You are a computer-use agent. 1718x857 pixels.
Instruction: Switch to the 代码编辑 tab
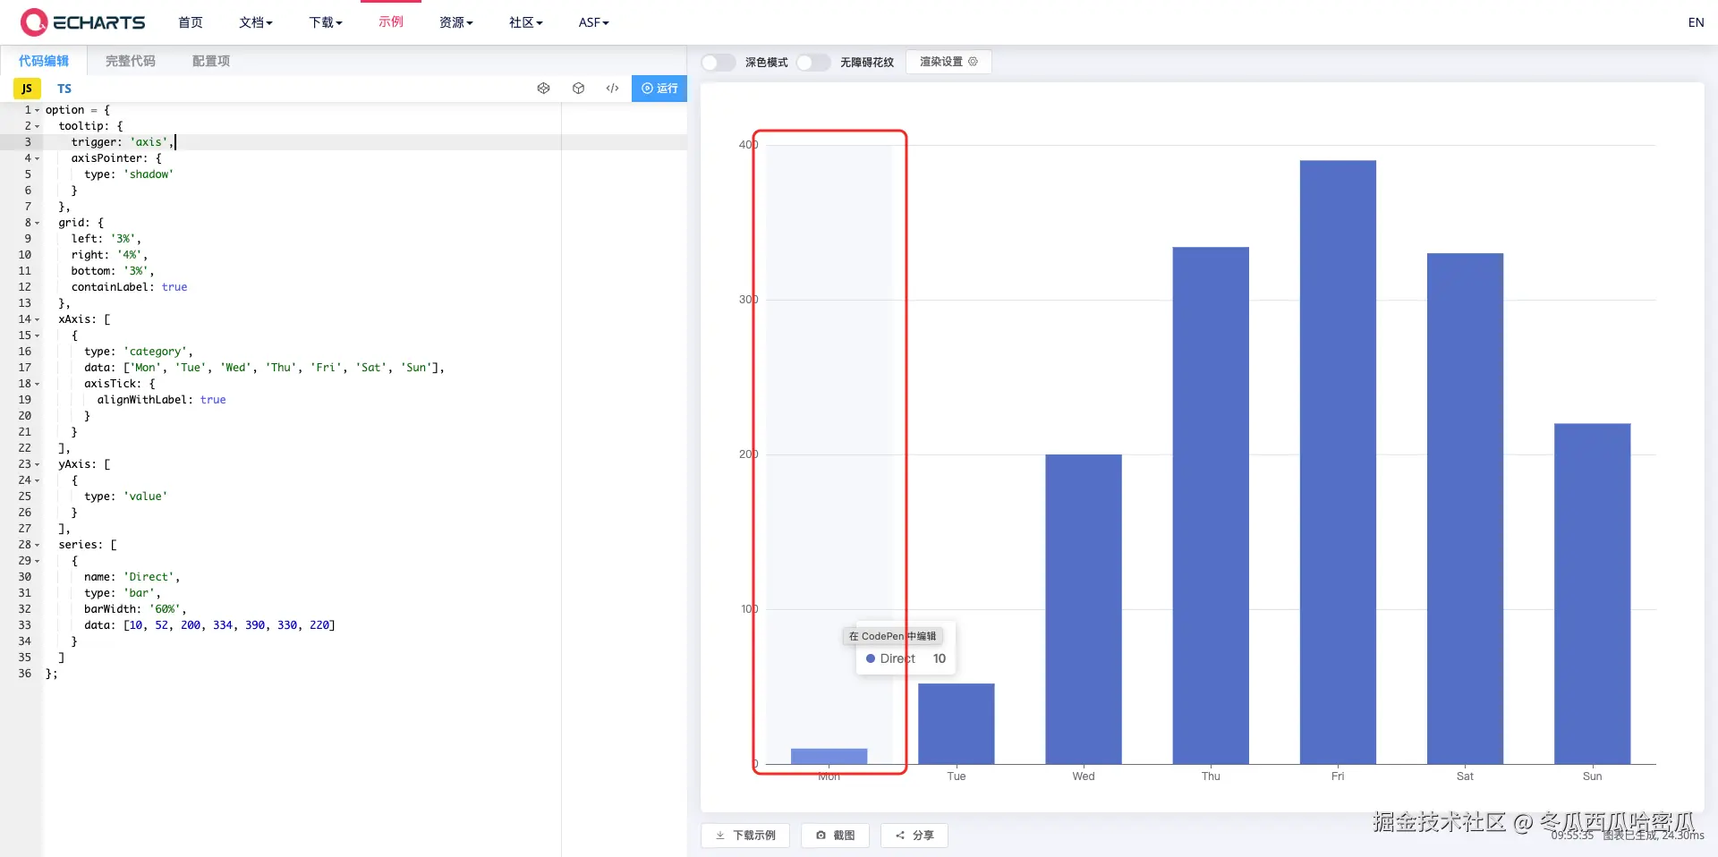44,61
